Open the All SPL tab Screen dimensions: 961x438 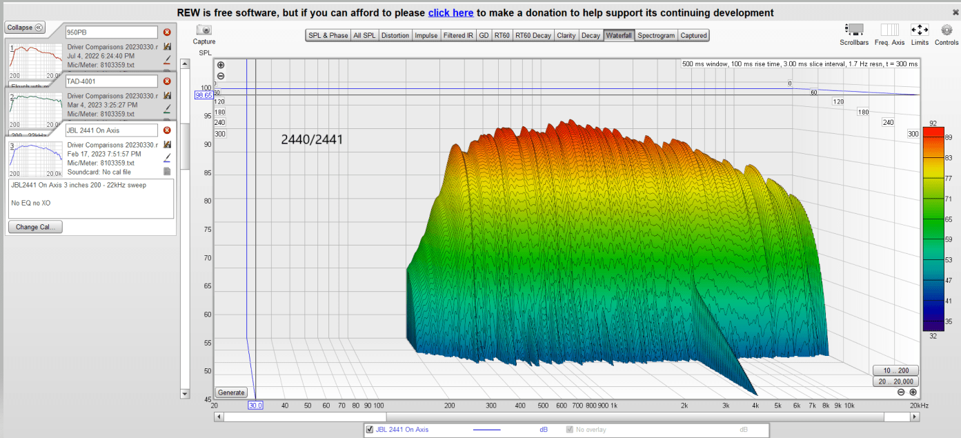pos(364,35)
